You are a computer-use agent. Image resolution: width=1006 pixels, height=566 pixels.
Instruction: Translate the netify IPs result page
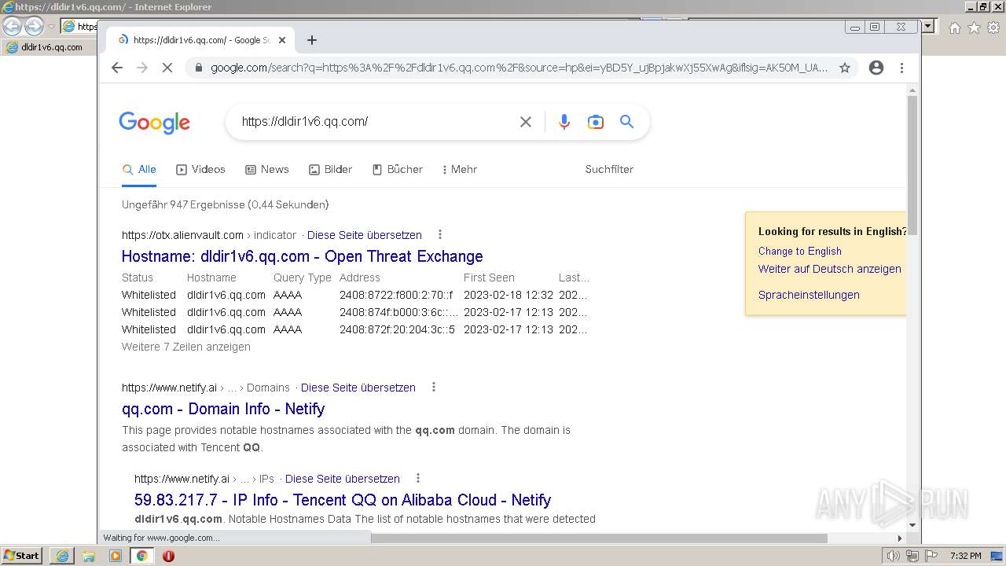[343, 479]
